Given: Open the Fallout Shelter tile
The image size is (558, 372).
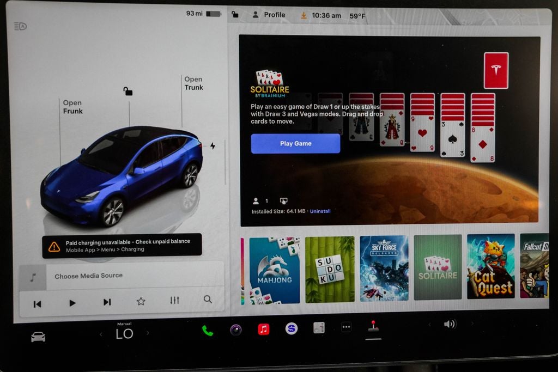Looking at the screenshot, I should [534, 266].
